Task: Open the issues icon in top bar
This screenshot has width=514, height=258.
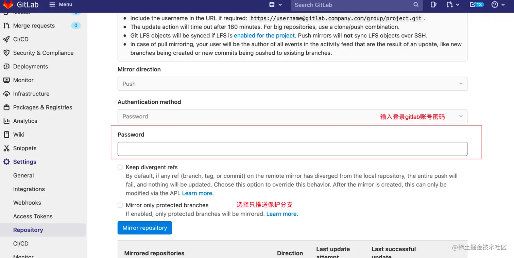Action: [433, 4]
